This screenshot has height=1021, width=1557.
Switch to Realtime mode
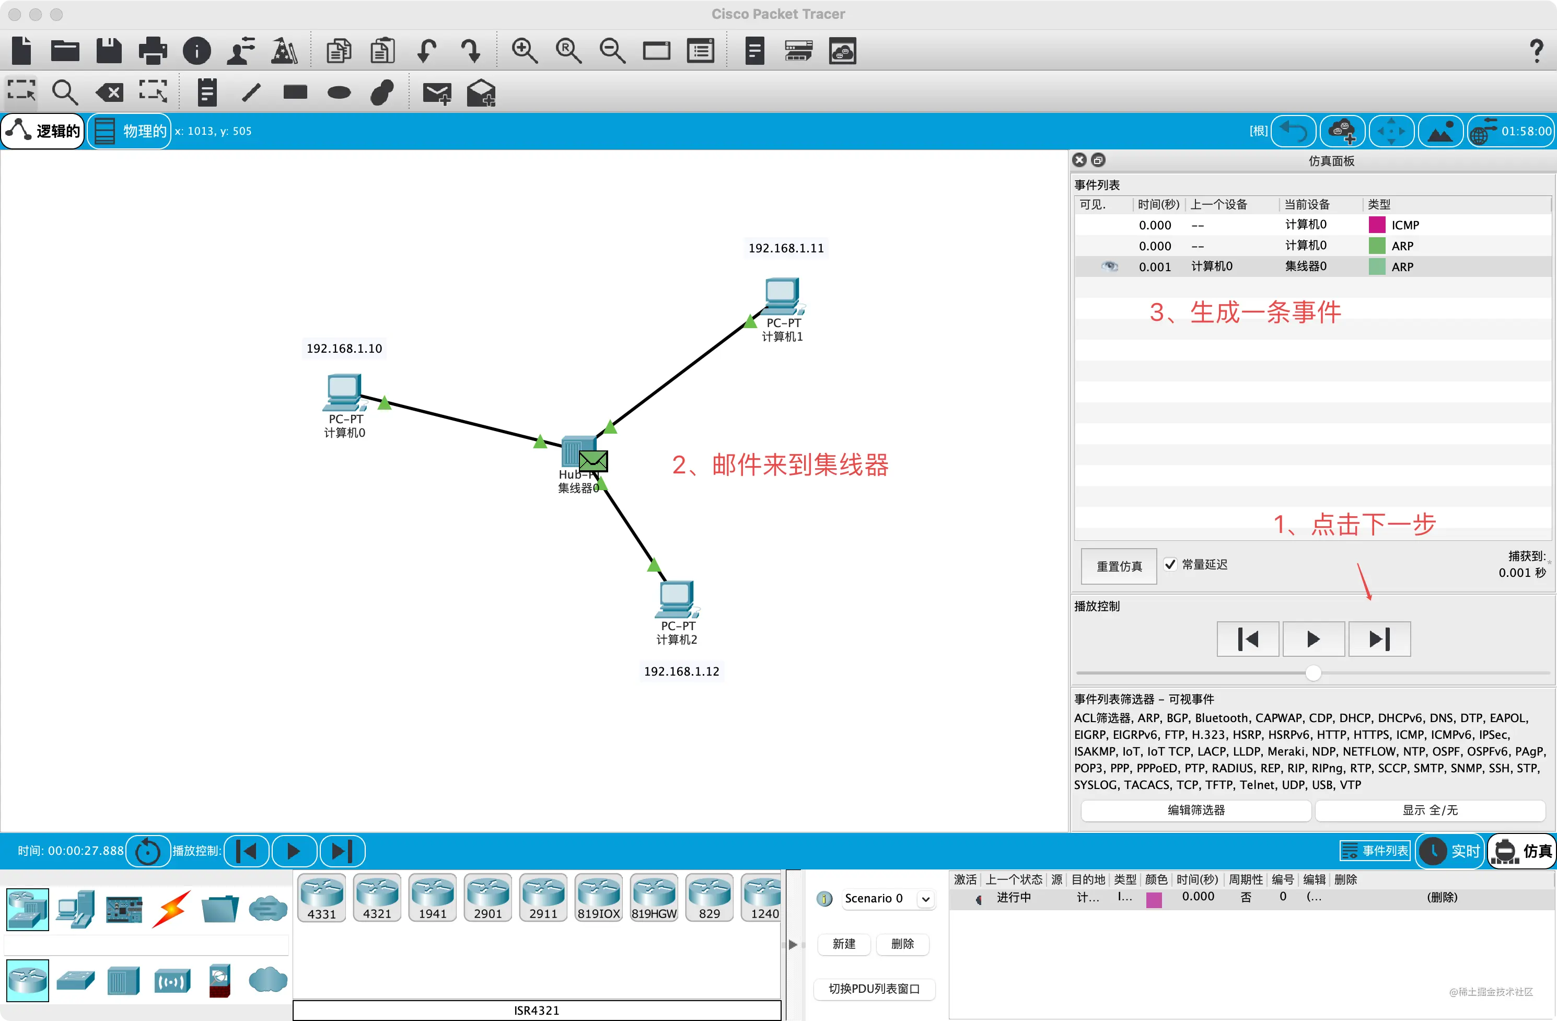tap(1450, 850)
